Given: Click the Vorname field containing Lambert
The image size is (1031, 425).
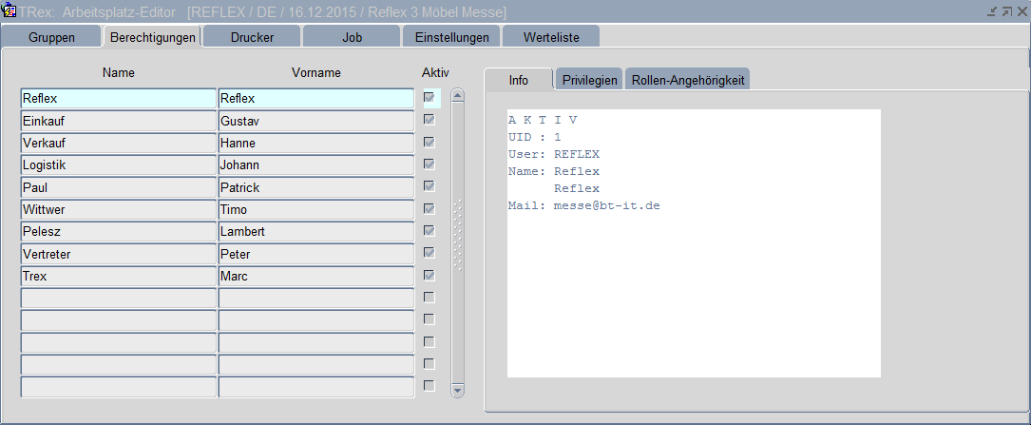Looking at the screenshot, I should (315, 232).
